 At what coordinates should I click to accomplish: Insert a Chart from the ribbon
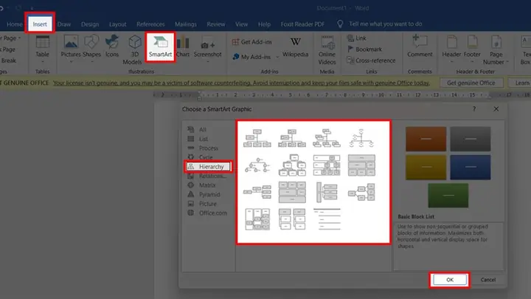pos(183,47)
